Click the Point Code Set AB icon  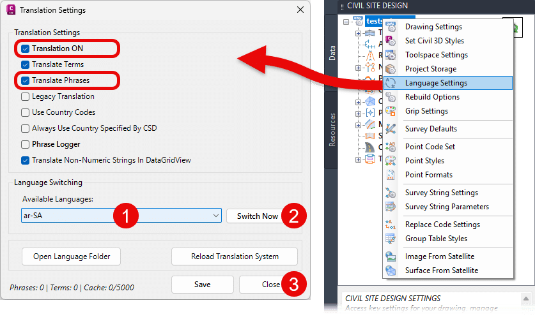pos(391,147)
